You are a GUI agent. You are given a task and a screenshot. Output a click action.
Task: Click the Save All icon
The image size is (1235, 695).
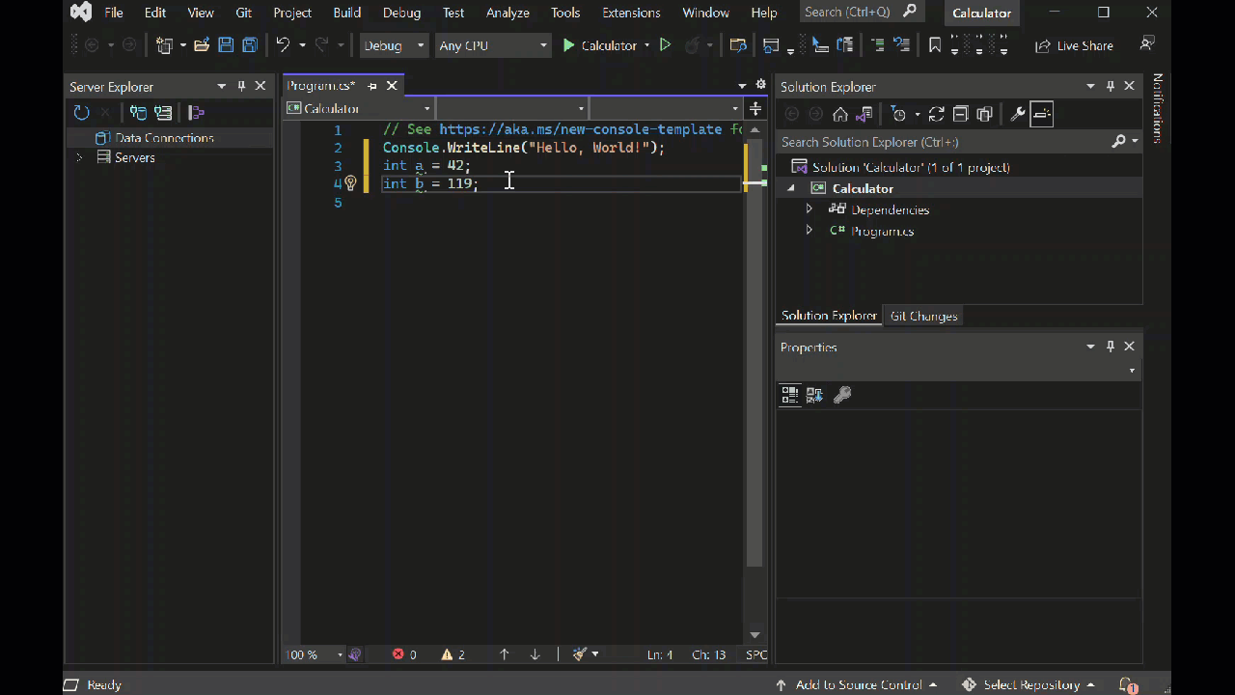(x=249, y=45)
